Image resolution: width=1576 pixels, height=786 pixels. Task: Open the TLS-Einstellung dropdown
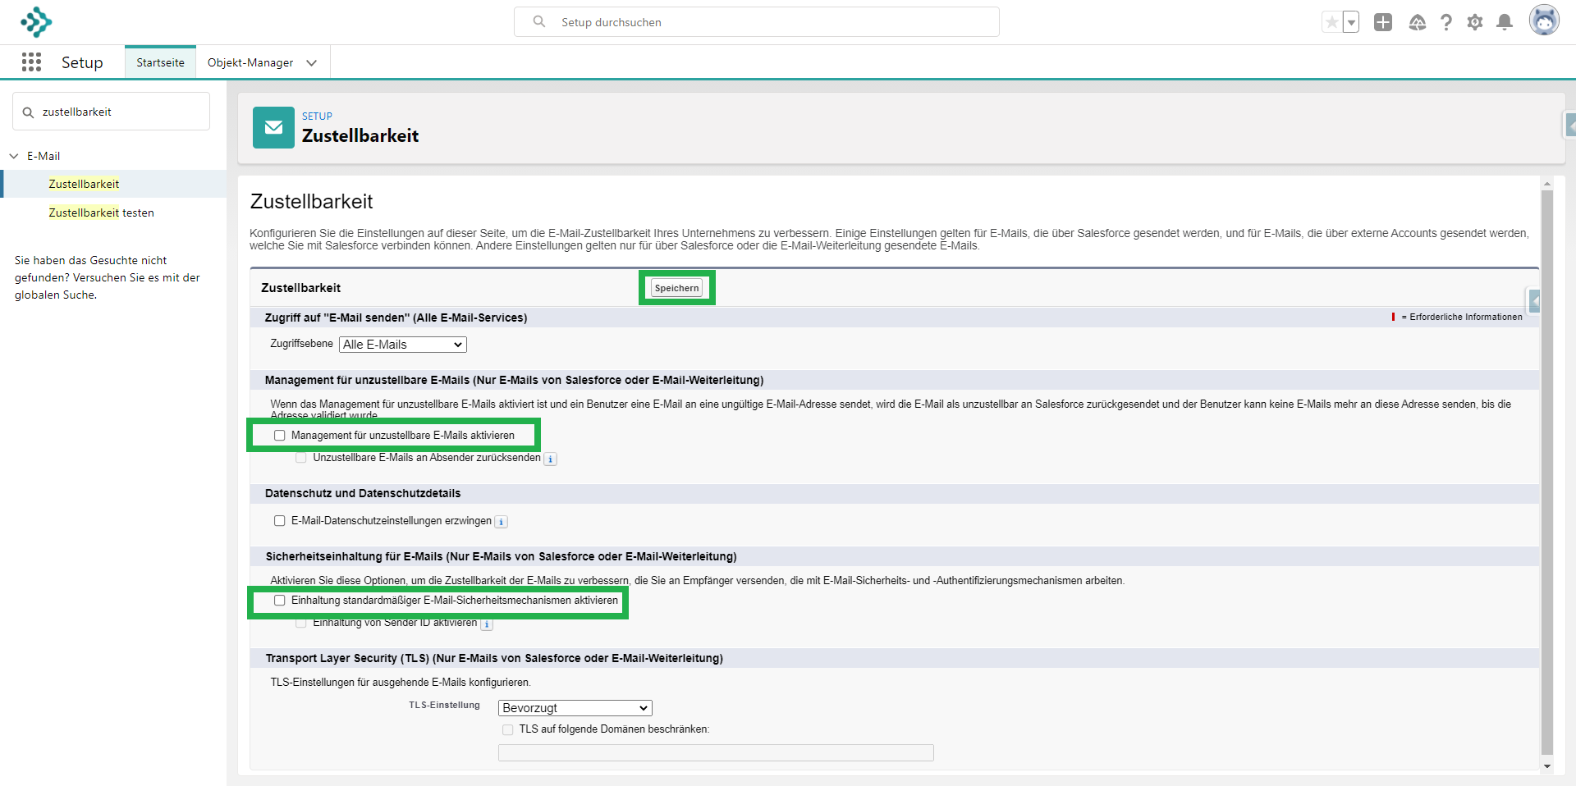pyautogui.click(x=575, y=708)
